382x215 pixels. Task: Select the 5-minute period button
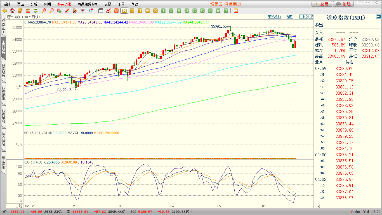pyautogui.click(x=179, y=11)
